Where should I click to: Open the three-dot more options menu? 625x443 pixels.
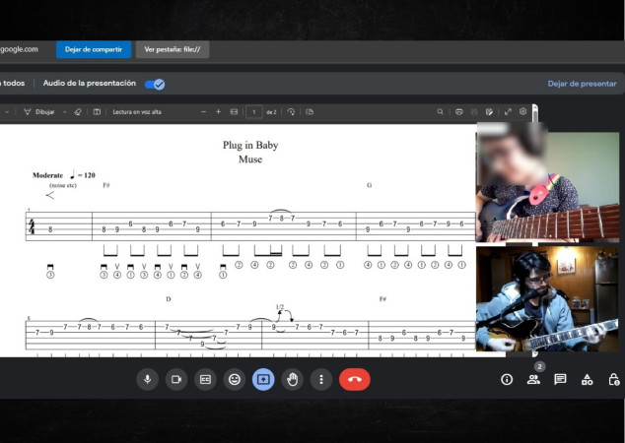pyautogui.click(x=321, y=379)
